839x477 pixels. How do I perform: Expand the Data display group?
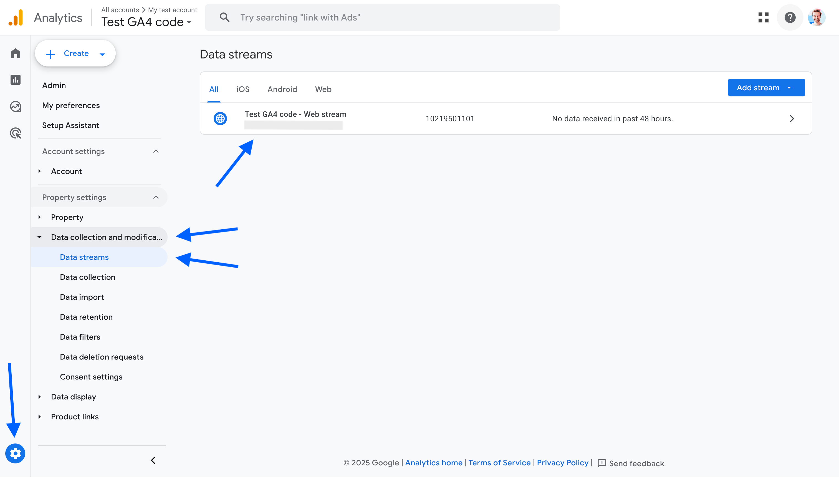39,397
